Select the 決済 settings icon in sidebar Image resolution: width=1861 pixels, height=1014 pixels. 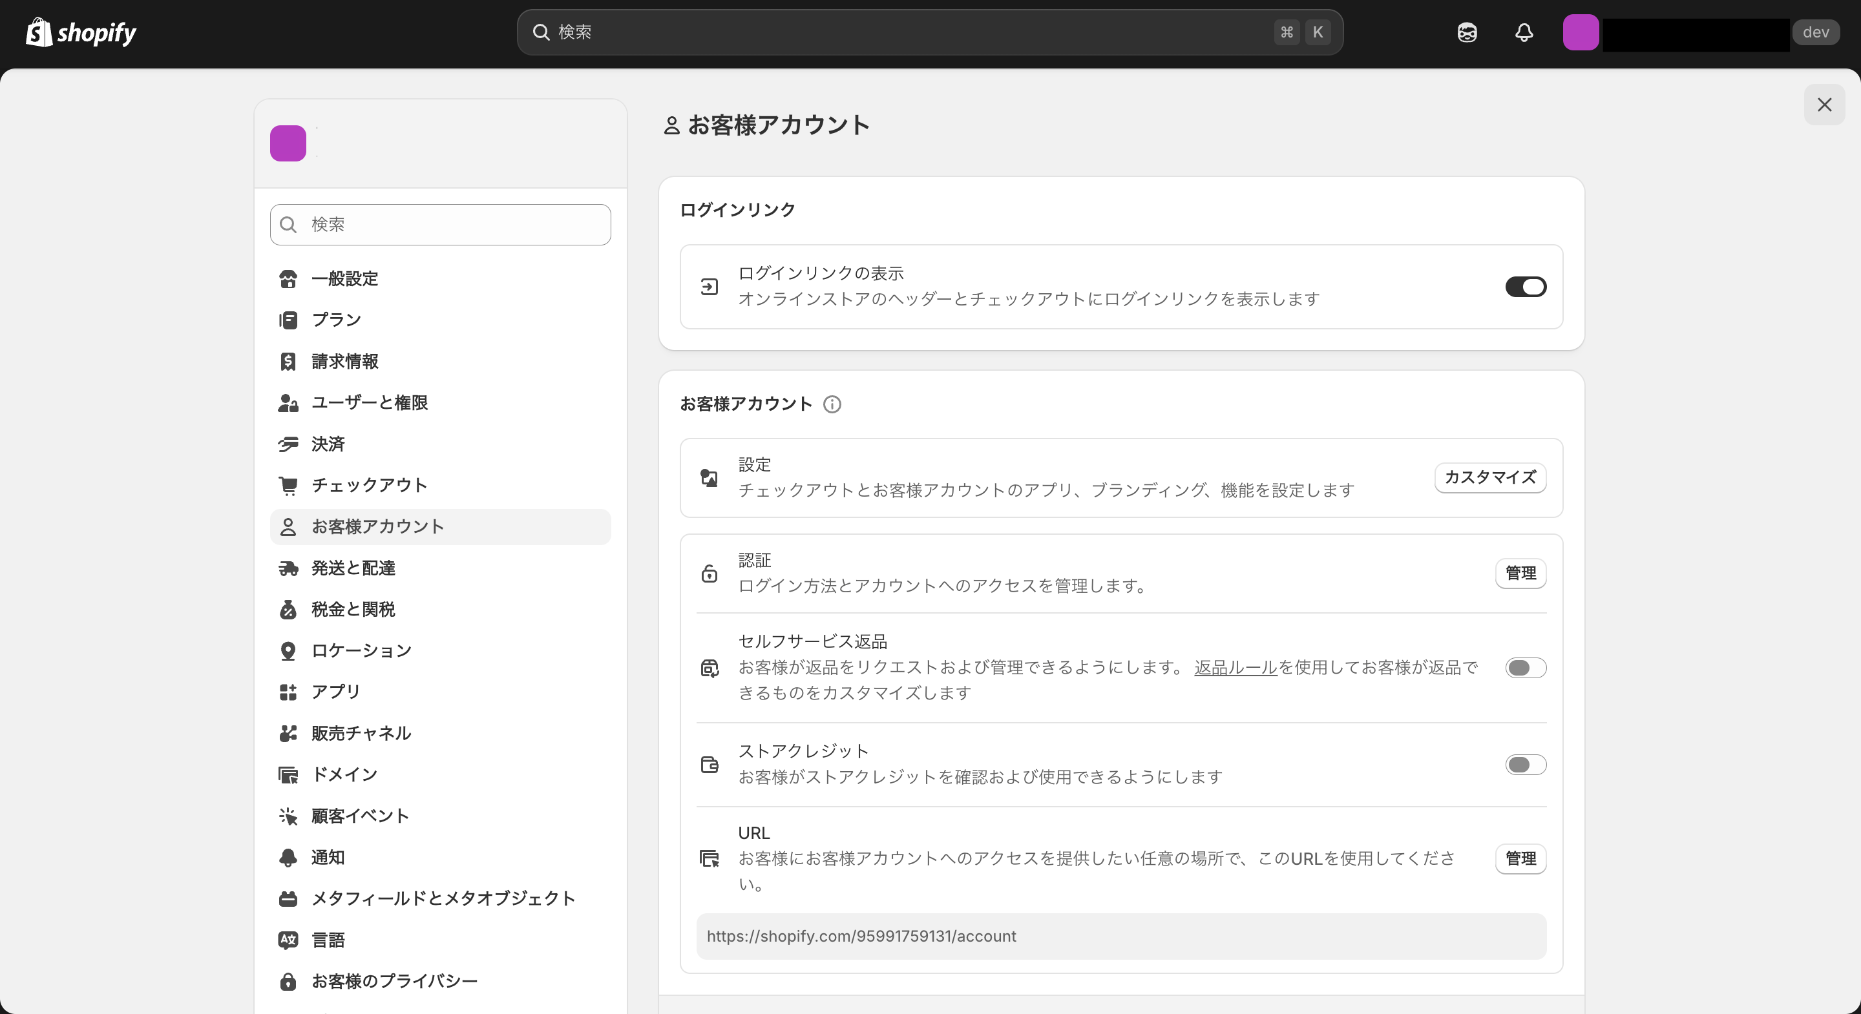click(288, 444)
